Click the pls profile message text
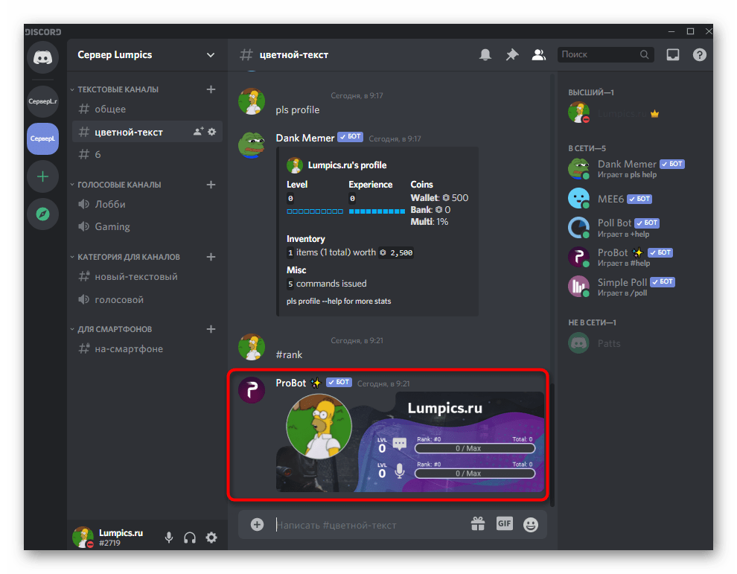737x574 pixels. click(298, 110)
